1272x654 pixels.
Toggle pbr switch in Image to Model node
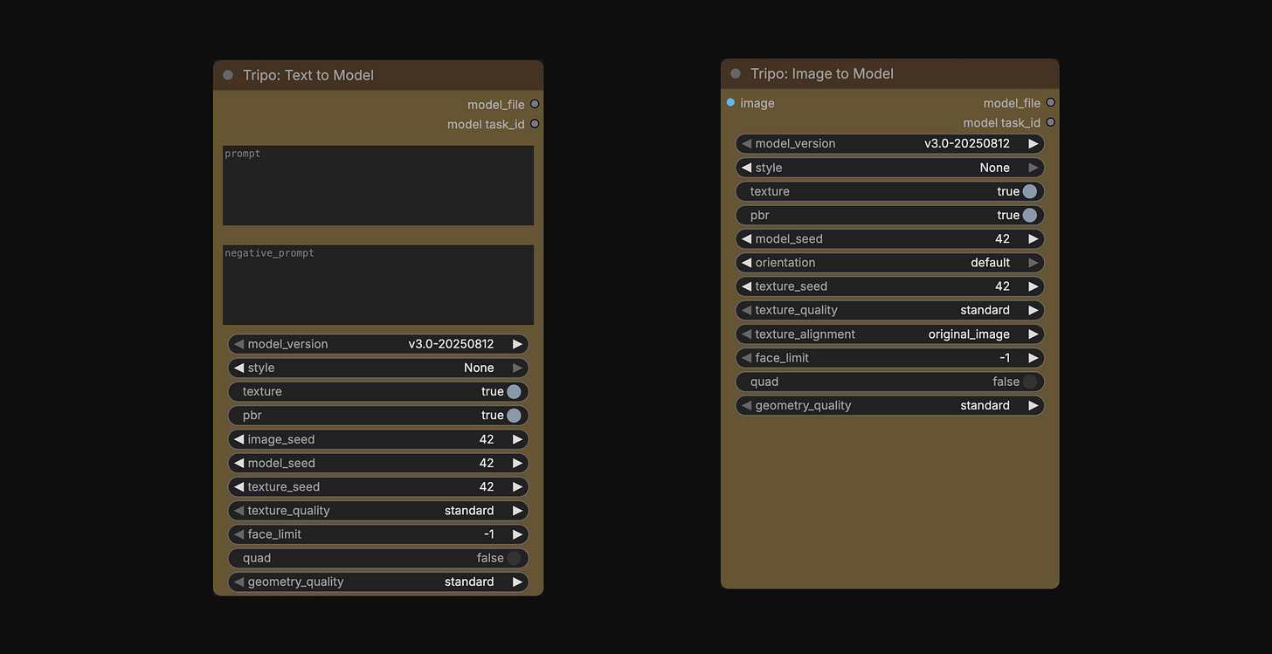pos(1030,215)
